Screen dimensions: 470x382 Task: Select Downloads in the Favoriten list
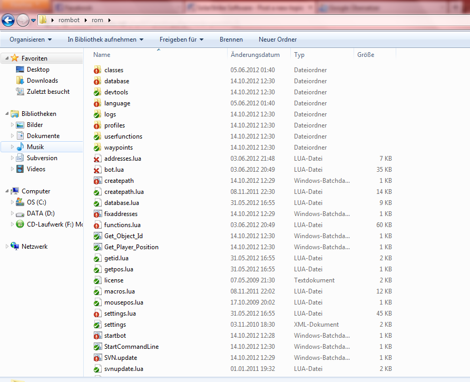pyautogui.click(x=42, y=81)
